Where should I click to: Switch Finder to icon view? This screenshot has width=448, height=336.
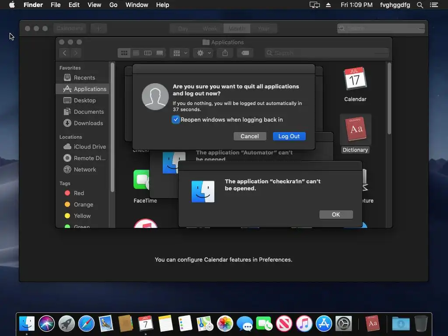coord(124,53)
